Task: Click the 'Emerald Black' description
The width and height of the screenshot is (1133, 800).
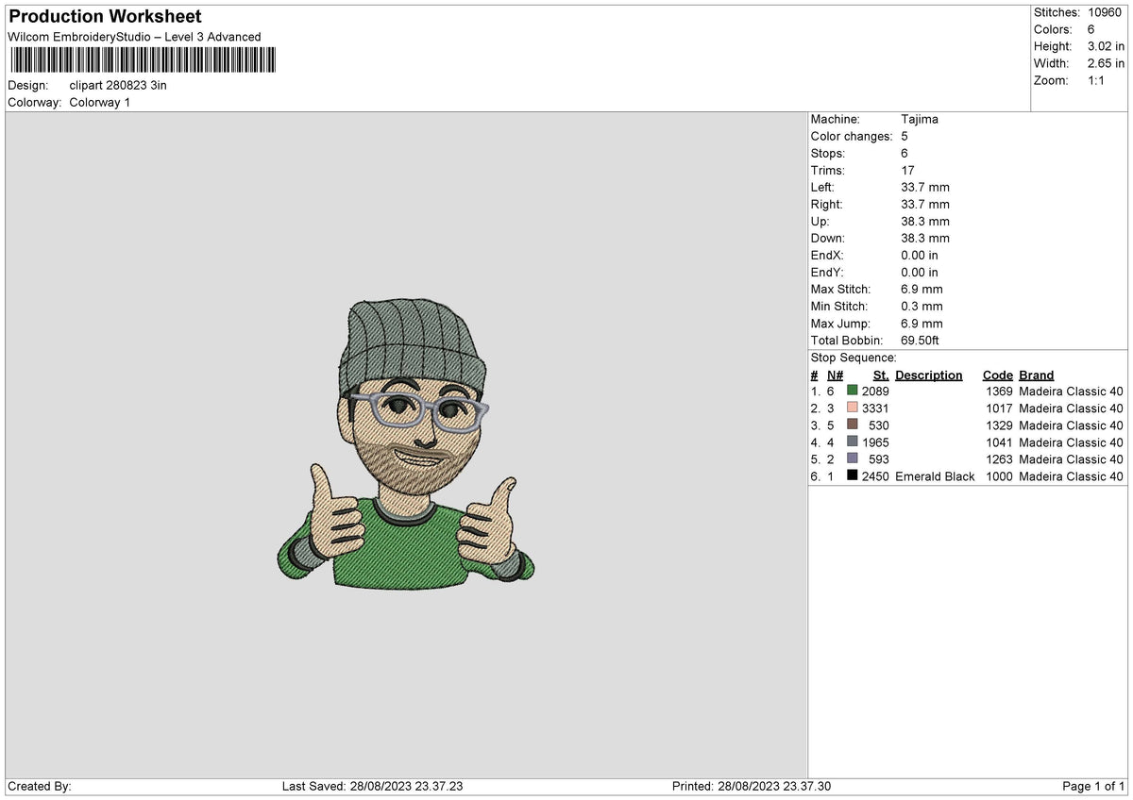Action: tap(935, 476)
